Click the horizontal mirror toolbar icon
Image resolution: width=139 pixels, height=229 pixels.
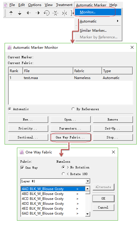coord(64,13)
